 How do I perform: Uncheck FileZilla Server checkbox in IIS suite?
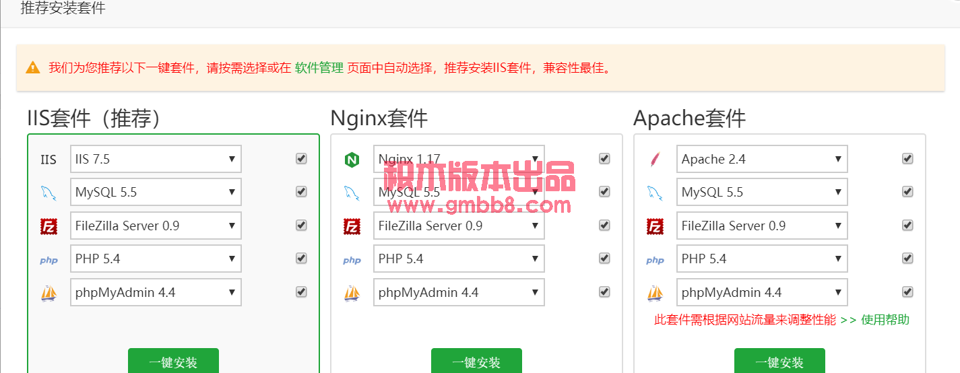coord(301,225)
